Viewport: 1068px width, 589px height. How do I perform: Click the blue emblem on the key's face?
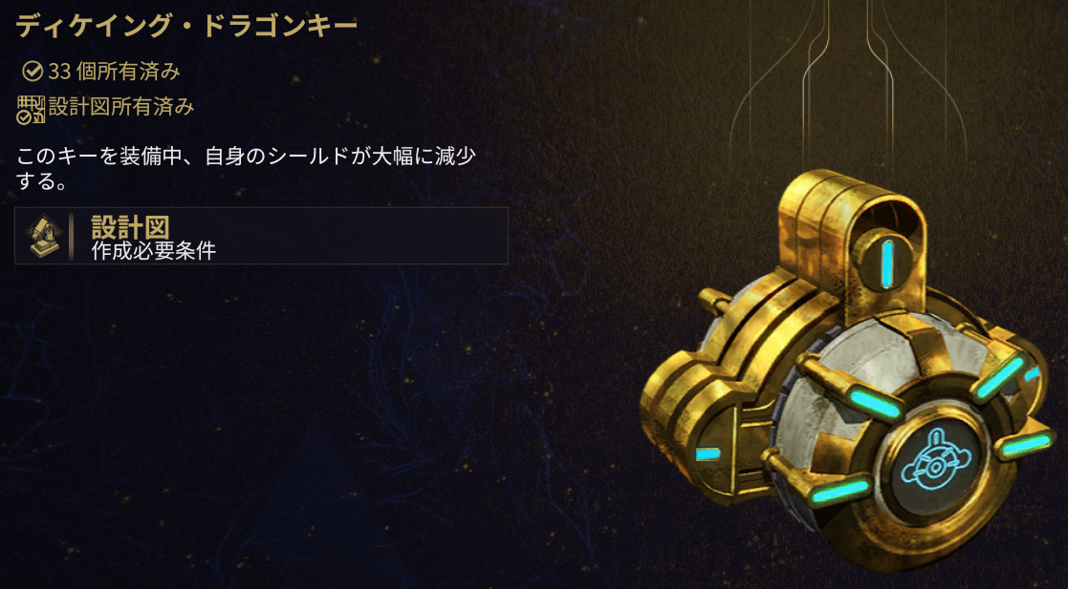[x=936, y=460]
